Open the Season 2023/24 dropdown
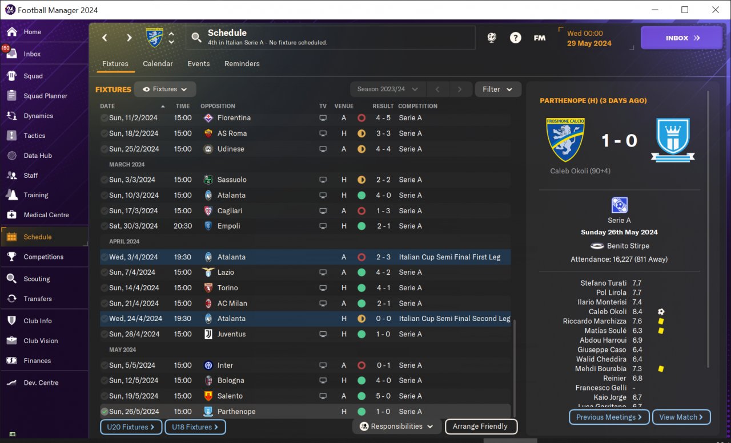 click(388, 89)
